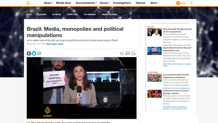This screenshot has height=123, width=218.
Task: Select the Home tab of Listening Post
Action: click(29, 14)
